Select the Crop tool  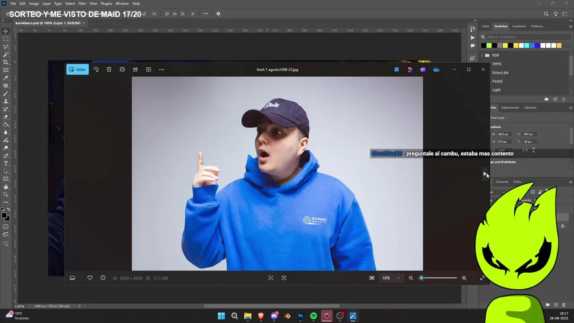click(6, 62)
